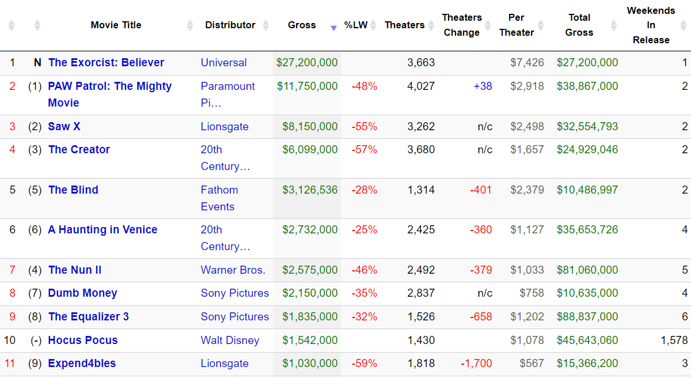This screenshot has width=691, height=378.
Task: Open the Saw X movie link
Action: pyautogui.click(x=64, y=127)
